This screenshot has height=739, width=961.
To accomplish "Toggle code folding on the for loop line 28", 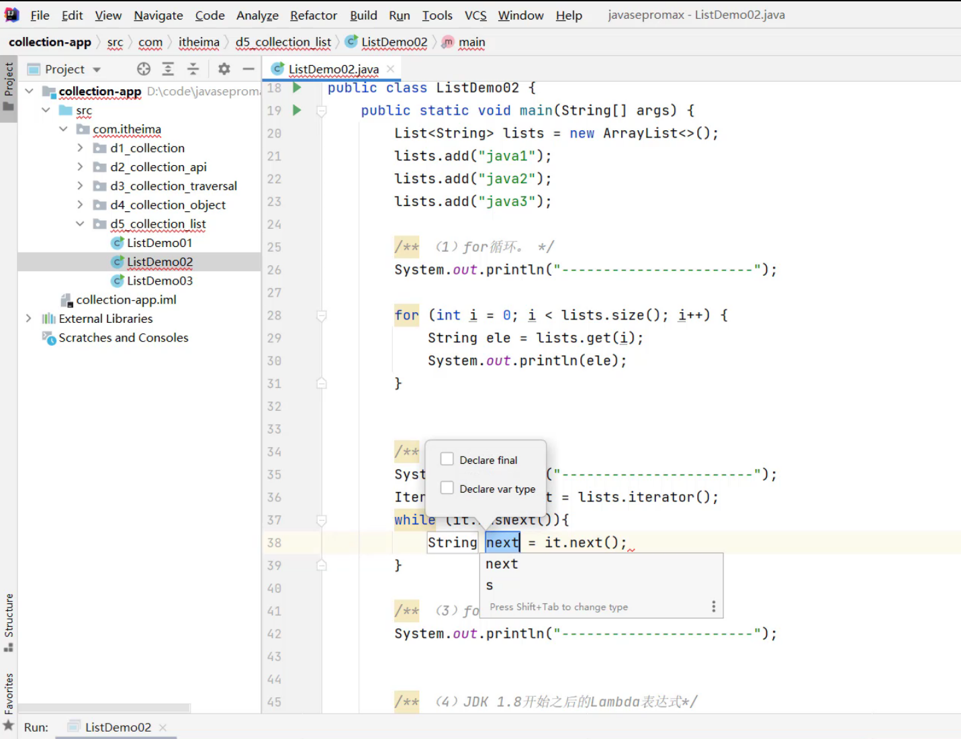I will coord(322,315).
